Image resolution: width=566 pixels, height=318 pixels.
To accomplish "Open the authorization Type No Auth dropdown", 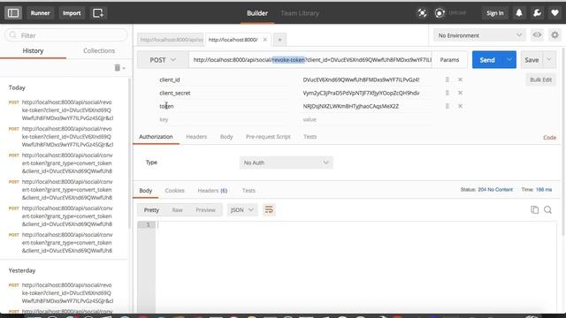I will (x=286, y=163).
